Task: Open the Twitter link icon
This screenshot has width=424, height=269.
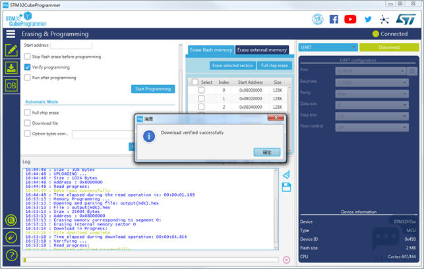Action: (x=368, y=19)
